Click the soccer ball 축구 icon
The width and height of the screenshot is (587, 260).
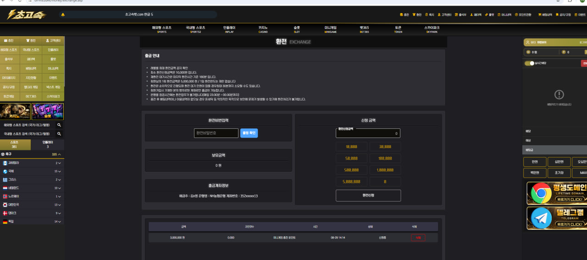coord(3,154)
